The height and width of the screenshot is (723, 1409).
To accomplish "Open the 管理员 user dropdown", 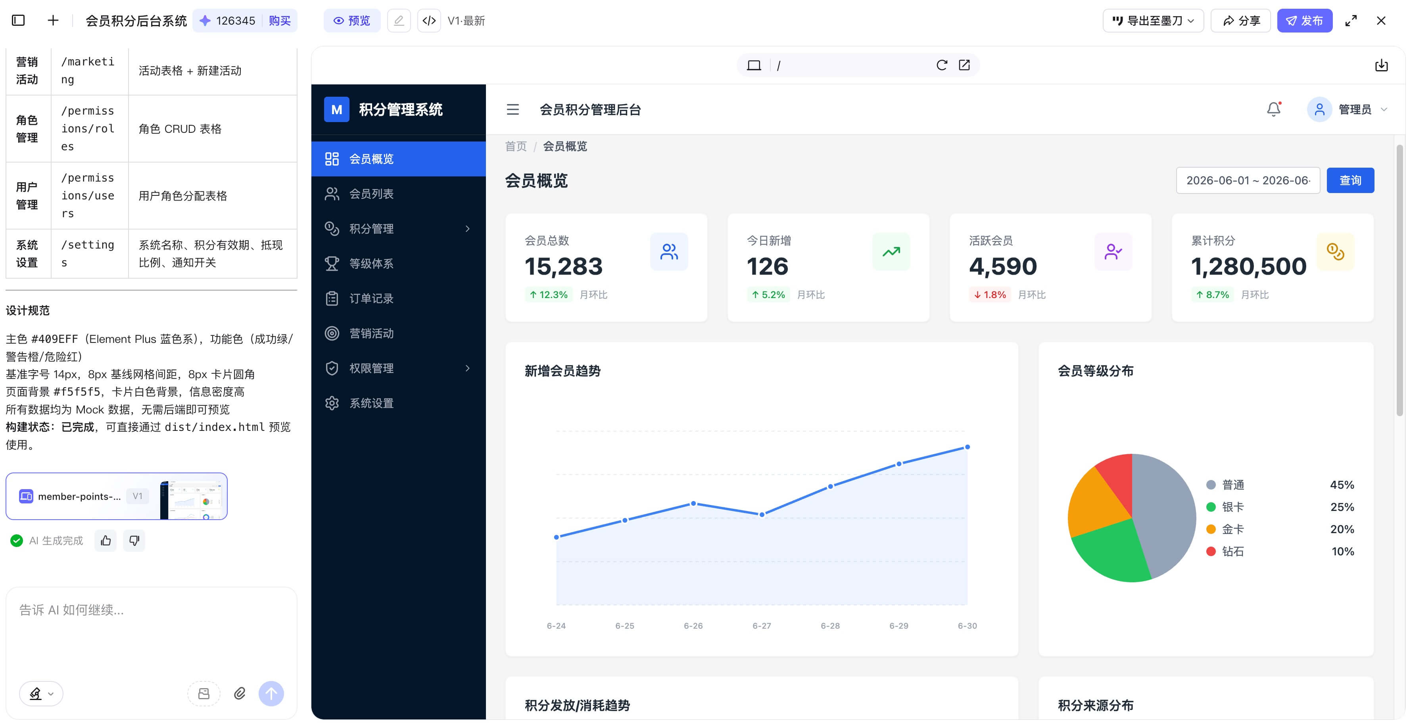I will (1348, 110).
